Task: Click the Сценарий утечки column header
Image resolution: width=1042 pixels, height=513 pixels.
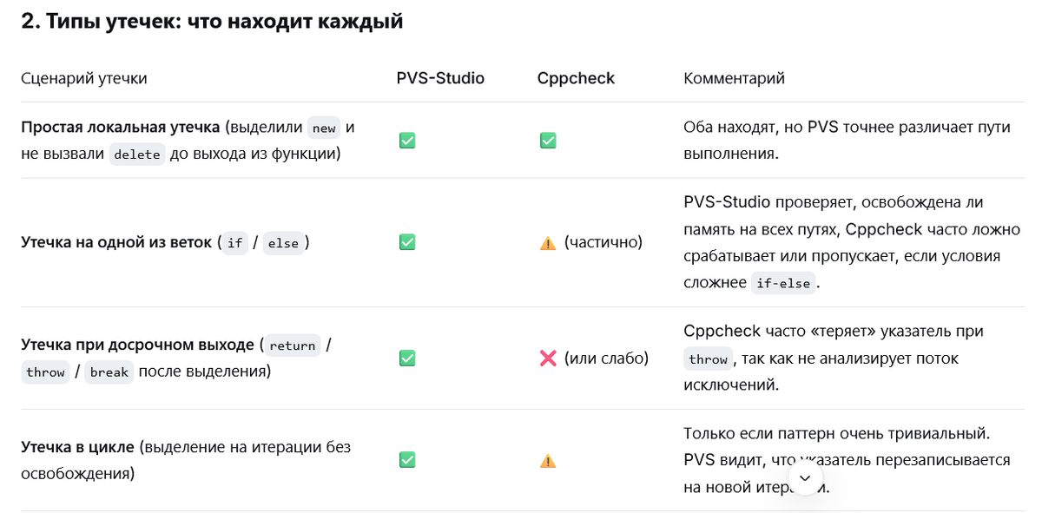Action: pos(84,78)
